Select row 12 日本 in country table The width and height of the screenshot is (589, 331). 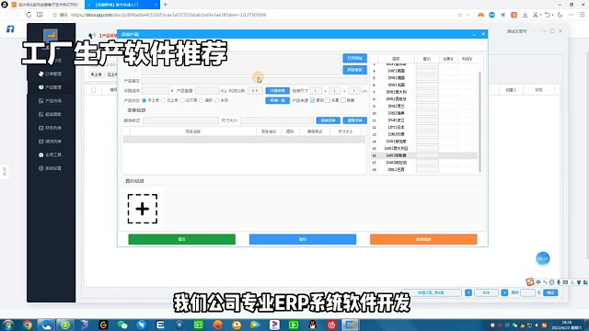[x=423, y=127]
